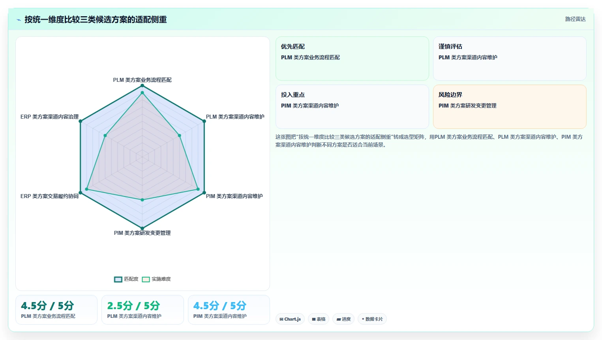Image resolution: width=602 pixels, height=340 pixels.
Task: Click the 4.5分 card for PIM 类方案渠道内容维护
Action: tap(229, 310)
